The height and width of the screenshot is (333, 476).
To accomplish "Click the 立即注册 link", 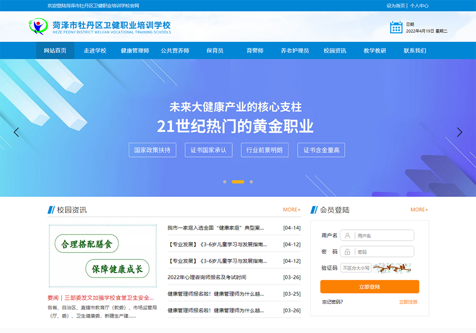I will tap(408, 302).
